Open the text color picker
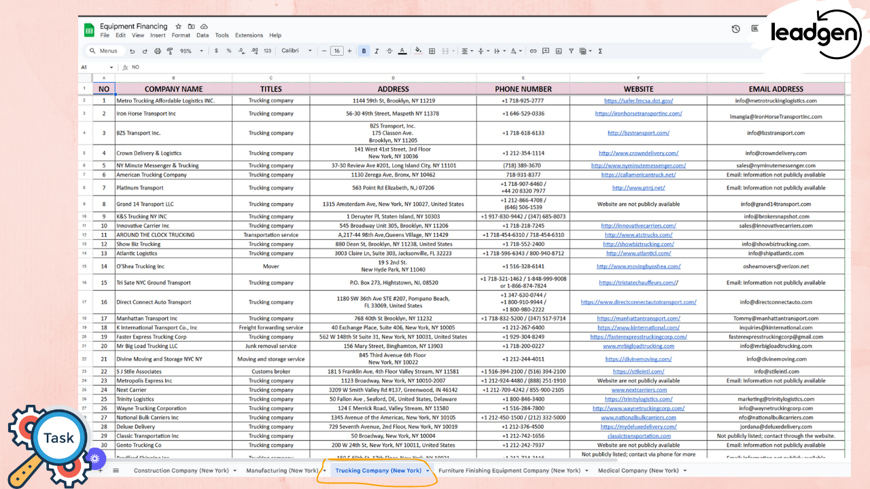Screen dimensions: 870x489 [x=402, y=51]
